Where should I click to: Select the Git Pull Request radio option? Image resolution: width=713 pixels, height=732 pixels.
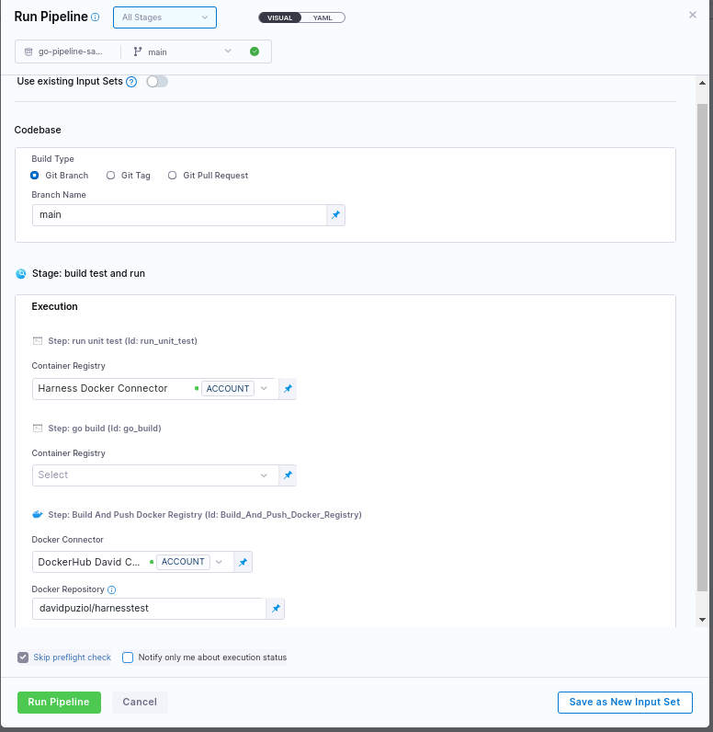(173, 176)
